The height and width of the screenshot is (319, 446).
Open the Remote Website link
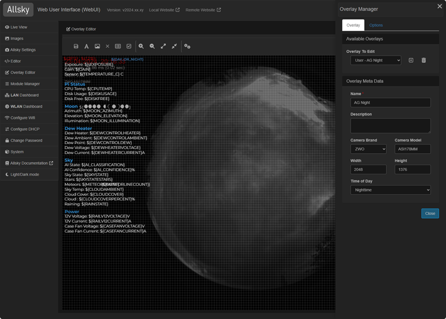pos(203,10)
